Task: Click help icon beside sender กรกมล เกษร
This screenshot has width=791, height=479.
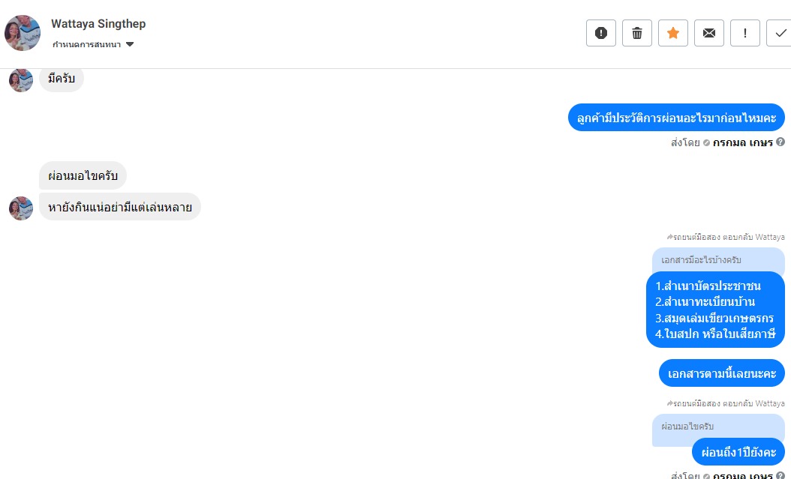Action: 780,142
